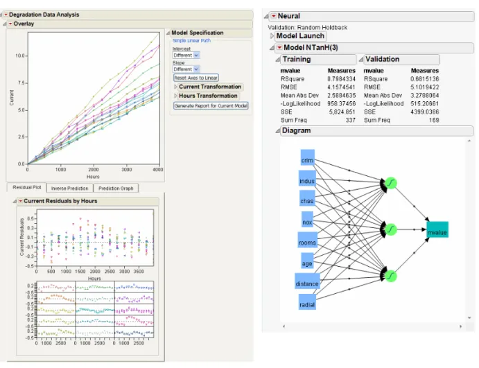
Task: Collapse the Training measures table
Action: point(277,60)
